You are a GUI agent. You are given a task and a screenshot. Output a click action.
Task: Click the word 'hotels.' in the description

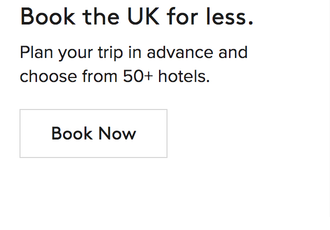183,77
